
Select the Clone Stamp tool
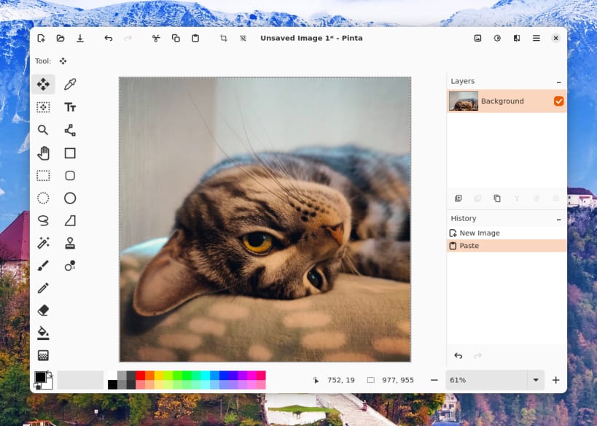coord(70,243)
